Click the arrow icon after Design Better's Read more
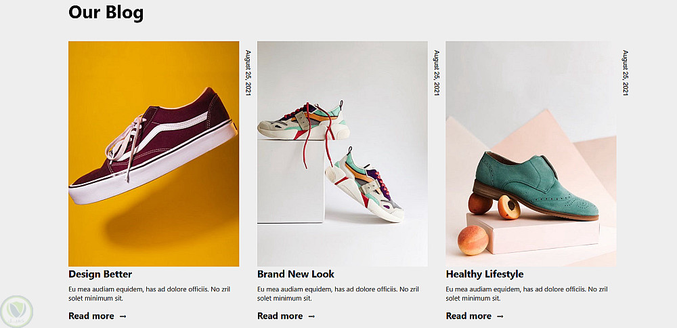Image resolution: width=677 pixels, height=328 pixels. tap(123, 316)
